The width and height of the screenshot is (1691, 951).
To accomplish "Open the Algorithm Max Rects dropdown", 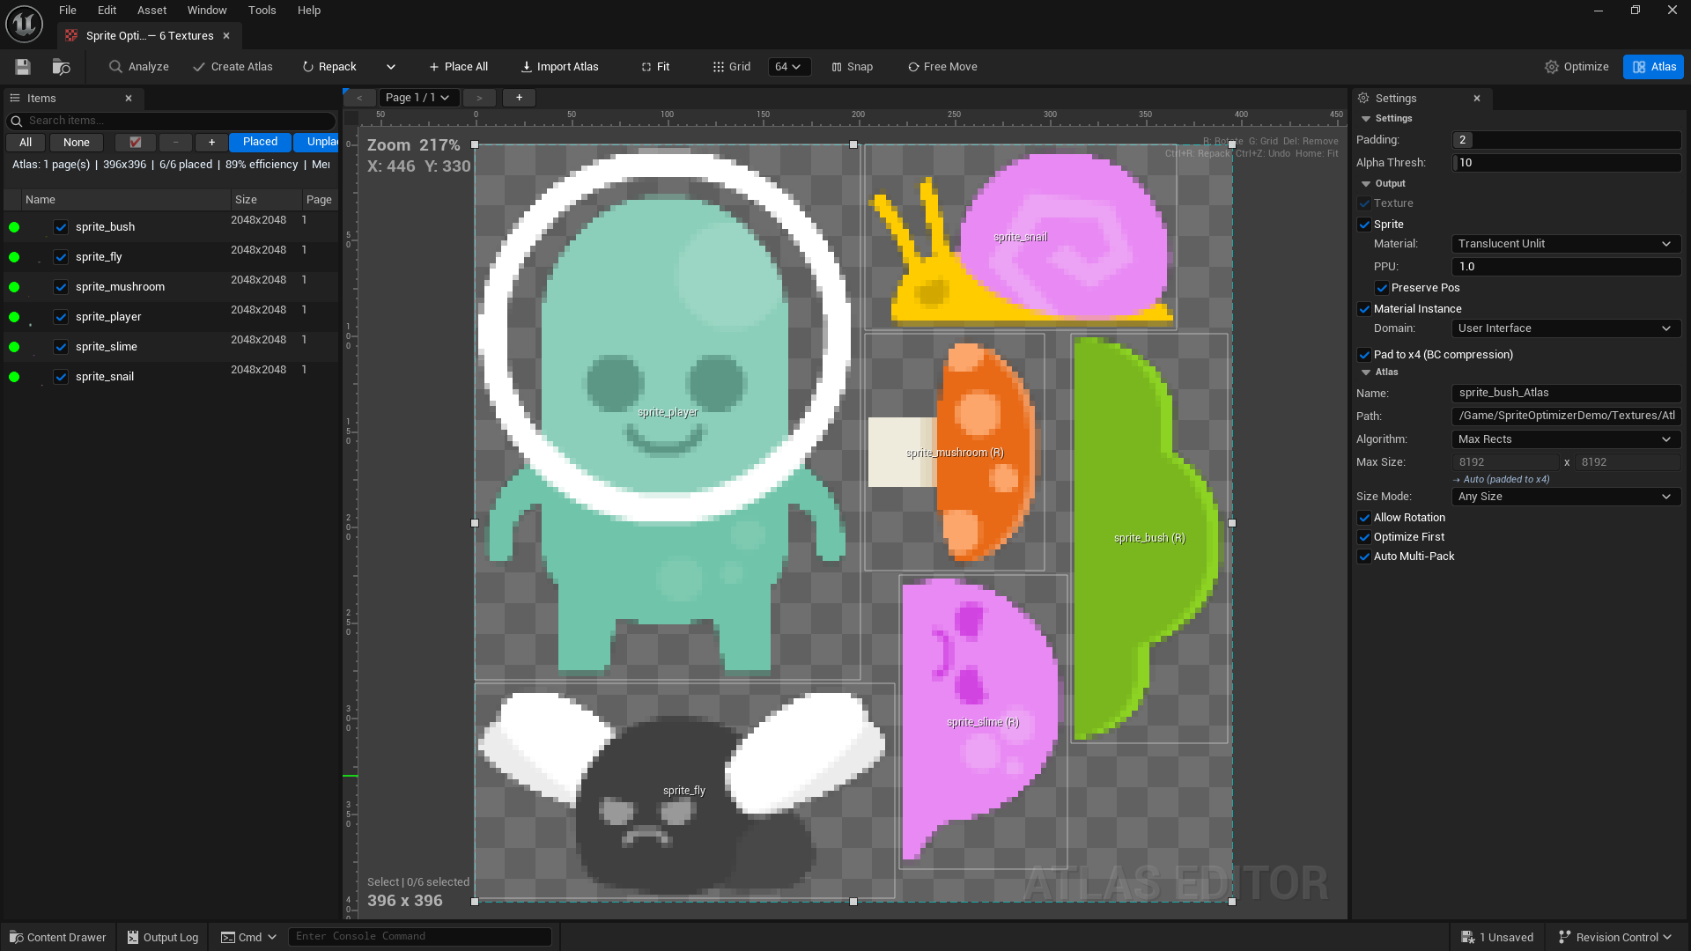I will coord(1565,439).
